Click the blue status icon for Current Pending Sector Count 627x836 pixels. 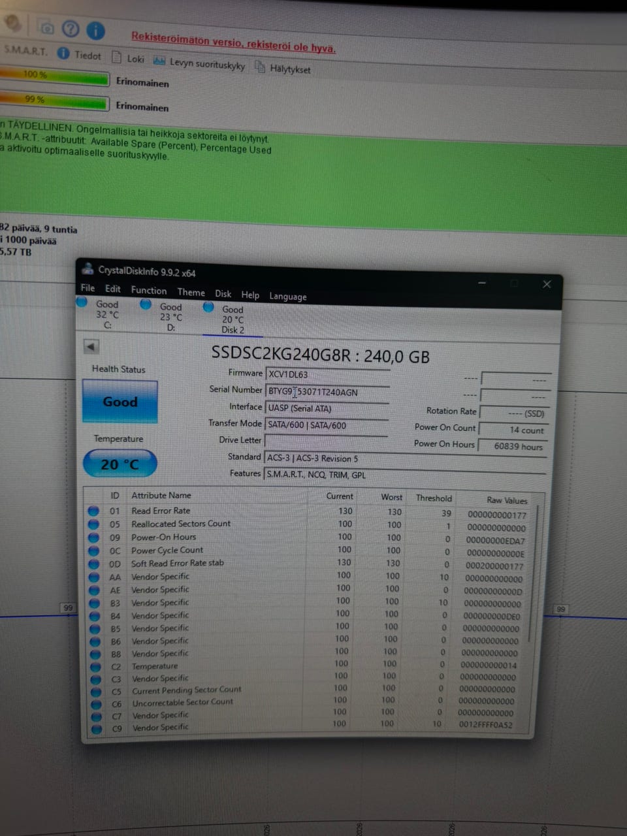pos(96,692)
